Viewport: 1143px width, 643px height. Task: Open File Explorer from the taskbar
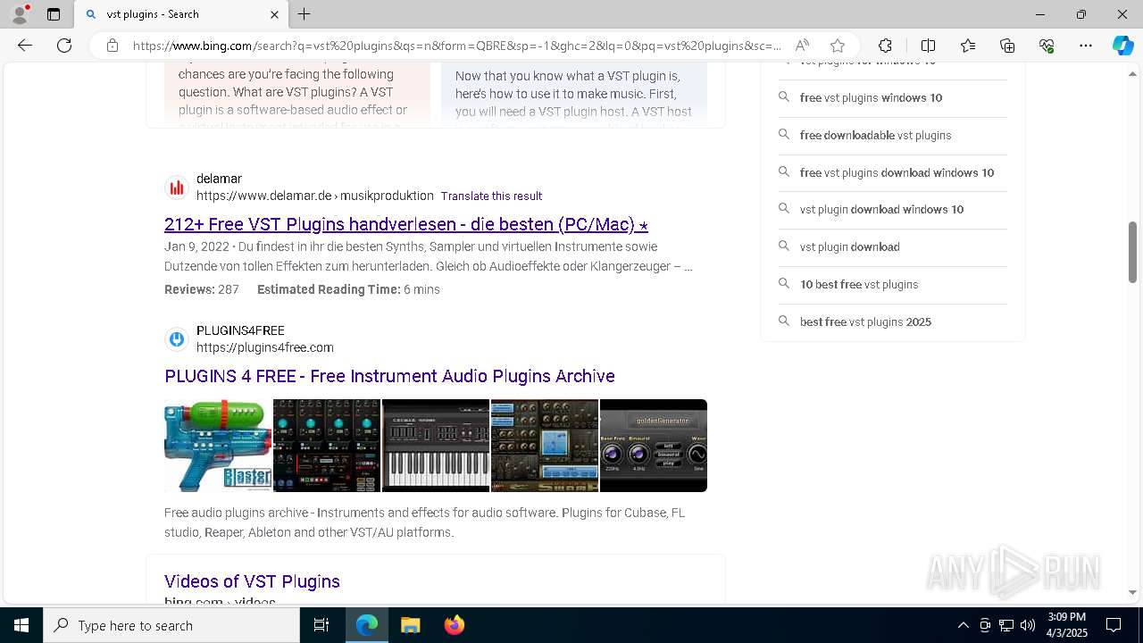click(410, 625)
